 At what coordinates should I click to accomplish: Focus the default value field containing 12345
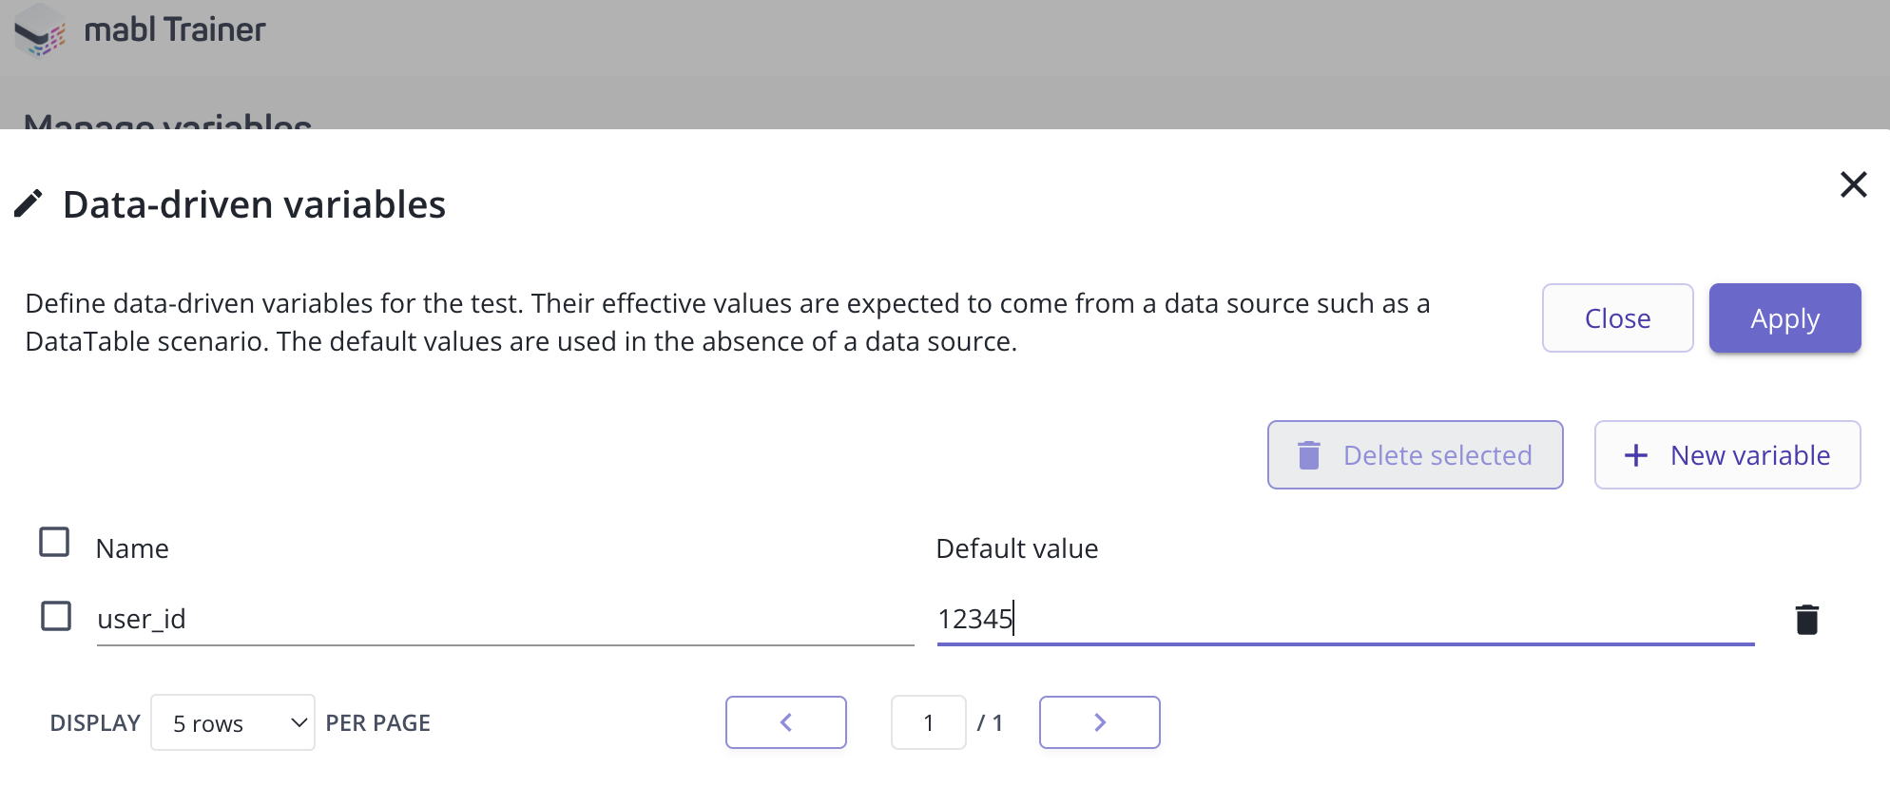coord(1344,619)
